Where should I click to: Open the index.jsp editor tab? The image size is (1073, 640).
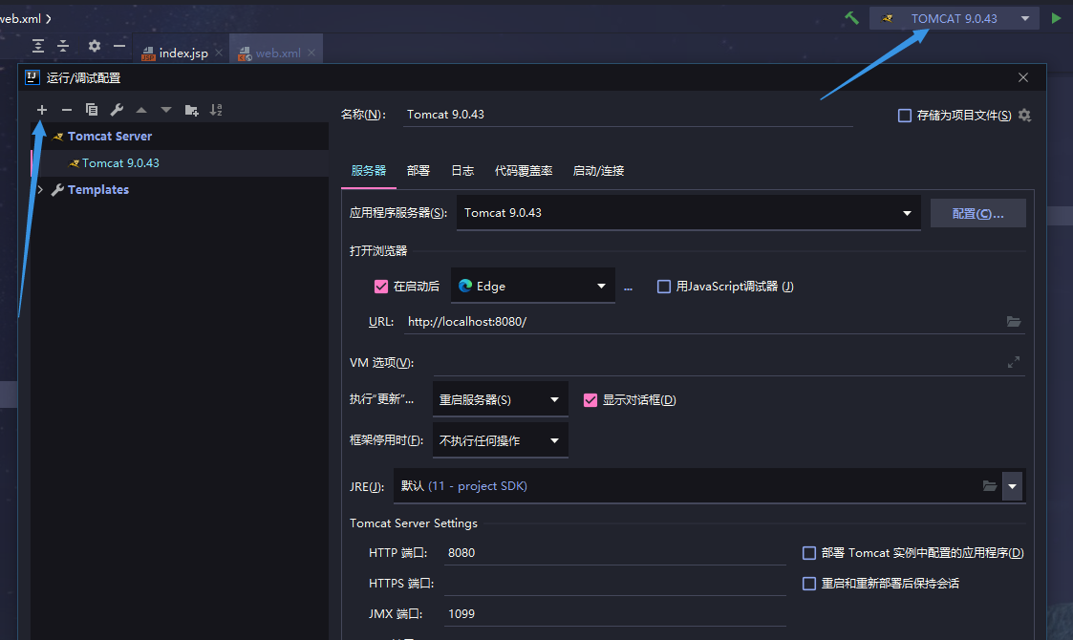182,53
